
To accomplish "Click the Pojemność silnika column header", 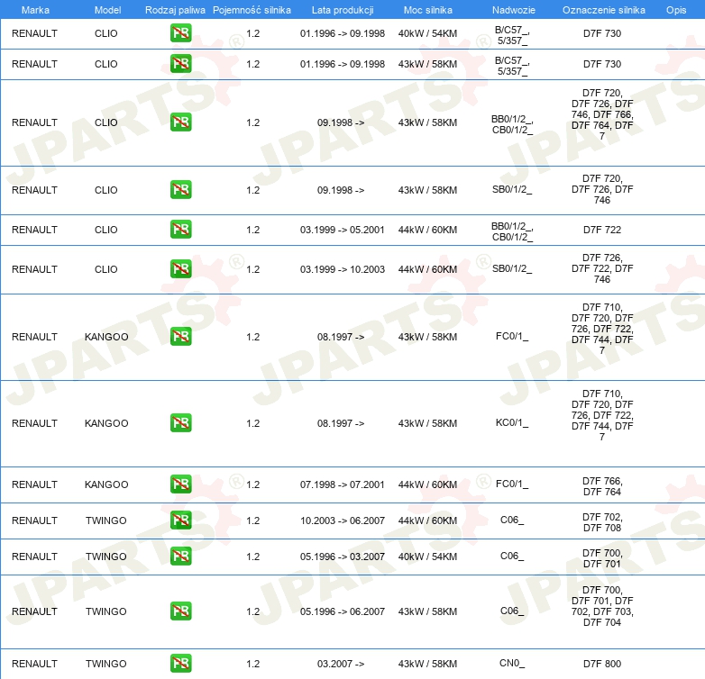I will point(252,10).
